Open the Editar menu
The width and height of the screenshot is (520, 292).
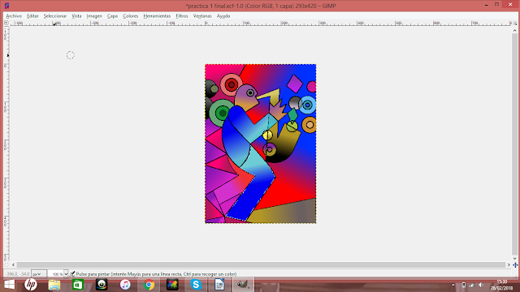32,16
